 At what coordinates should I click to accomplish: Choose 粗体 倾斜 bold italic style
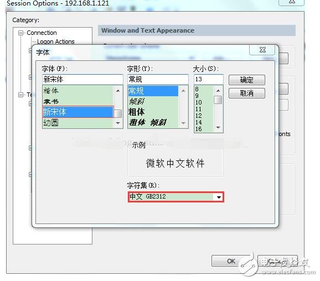[x=153, y=122]
